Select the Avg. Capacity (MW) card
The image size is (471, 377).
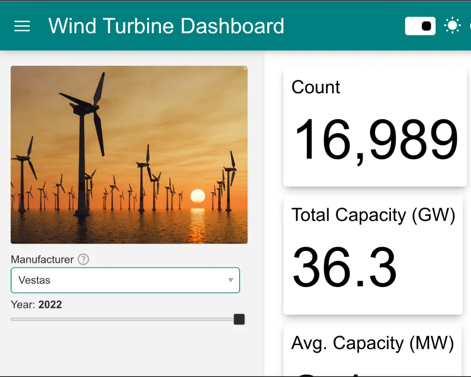[x=373, y=350]
